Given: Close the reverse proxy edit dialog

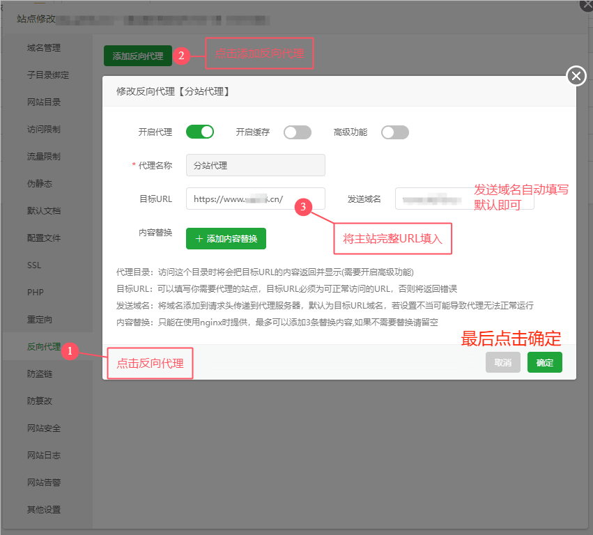Looking at the screenshot, I should (576, 76).
